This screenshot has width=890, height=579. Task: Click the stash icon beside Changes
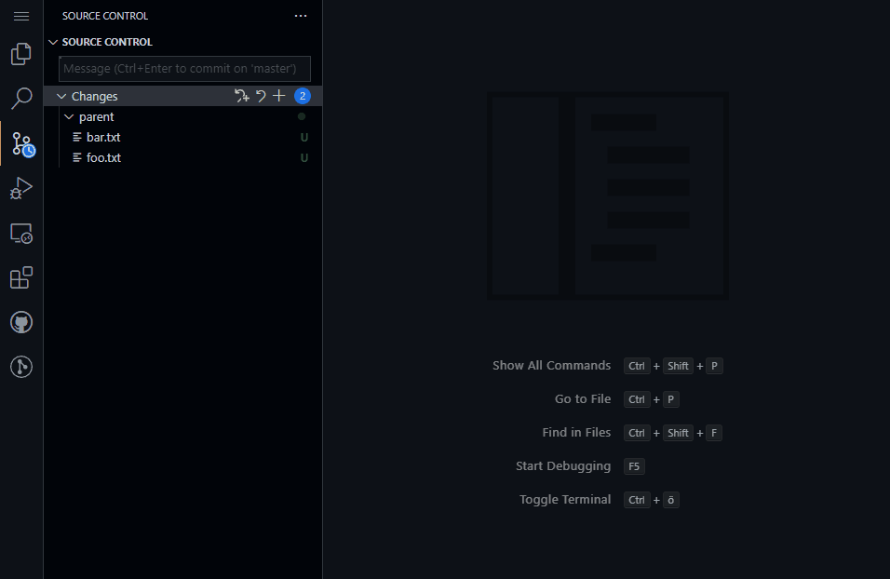coord(241,95)
